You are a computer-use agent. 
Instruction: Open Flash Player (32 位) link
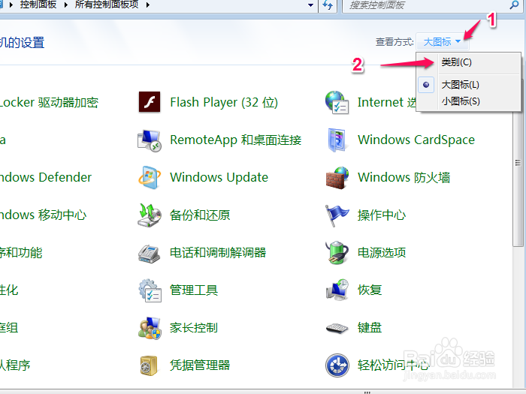(x=224, y=102)
